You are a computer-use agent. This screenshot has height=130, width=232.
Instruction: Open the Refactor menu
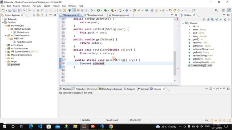pos(26,6)
